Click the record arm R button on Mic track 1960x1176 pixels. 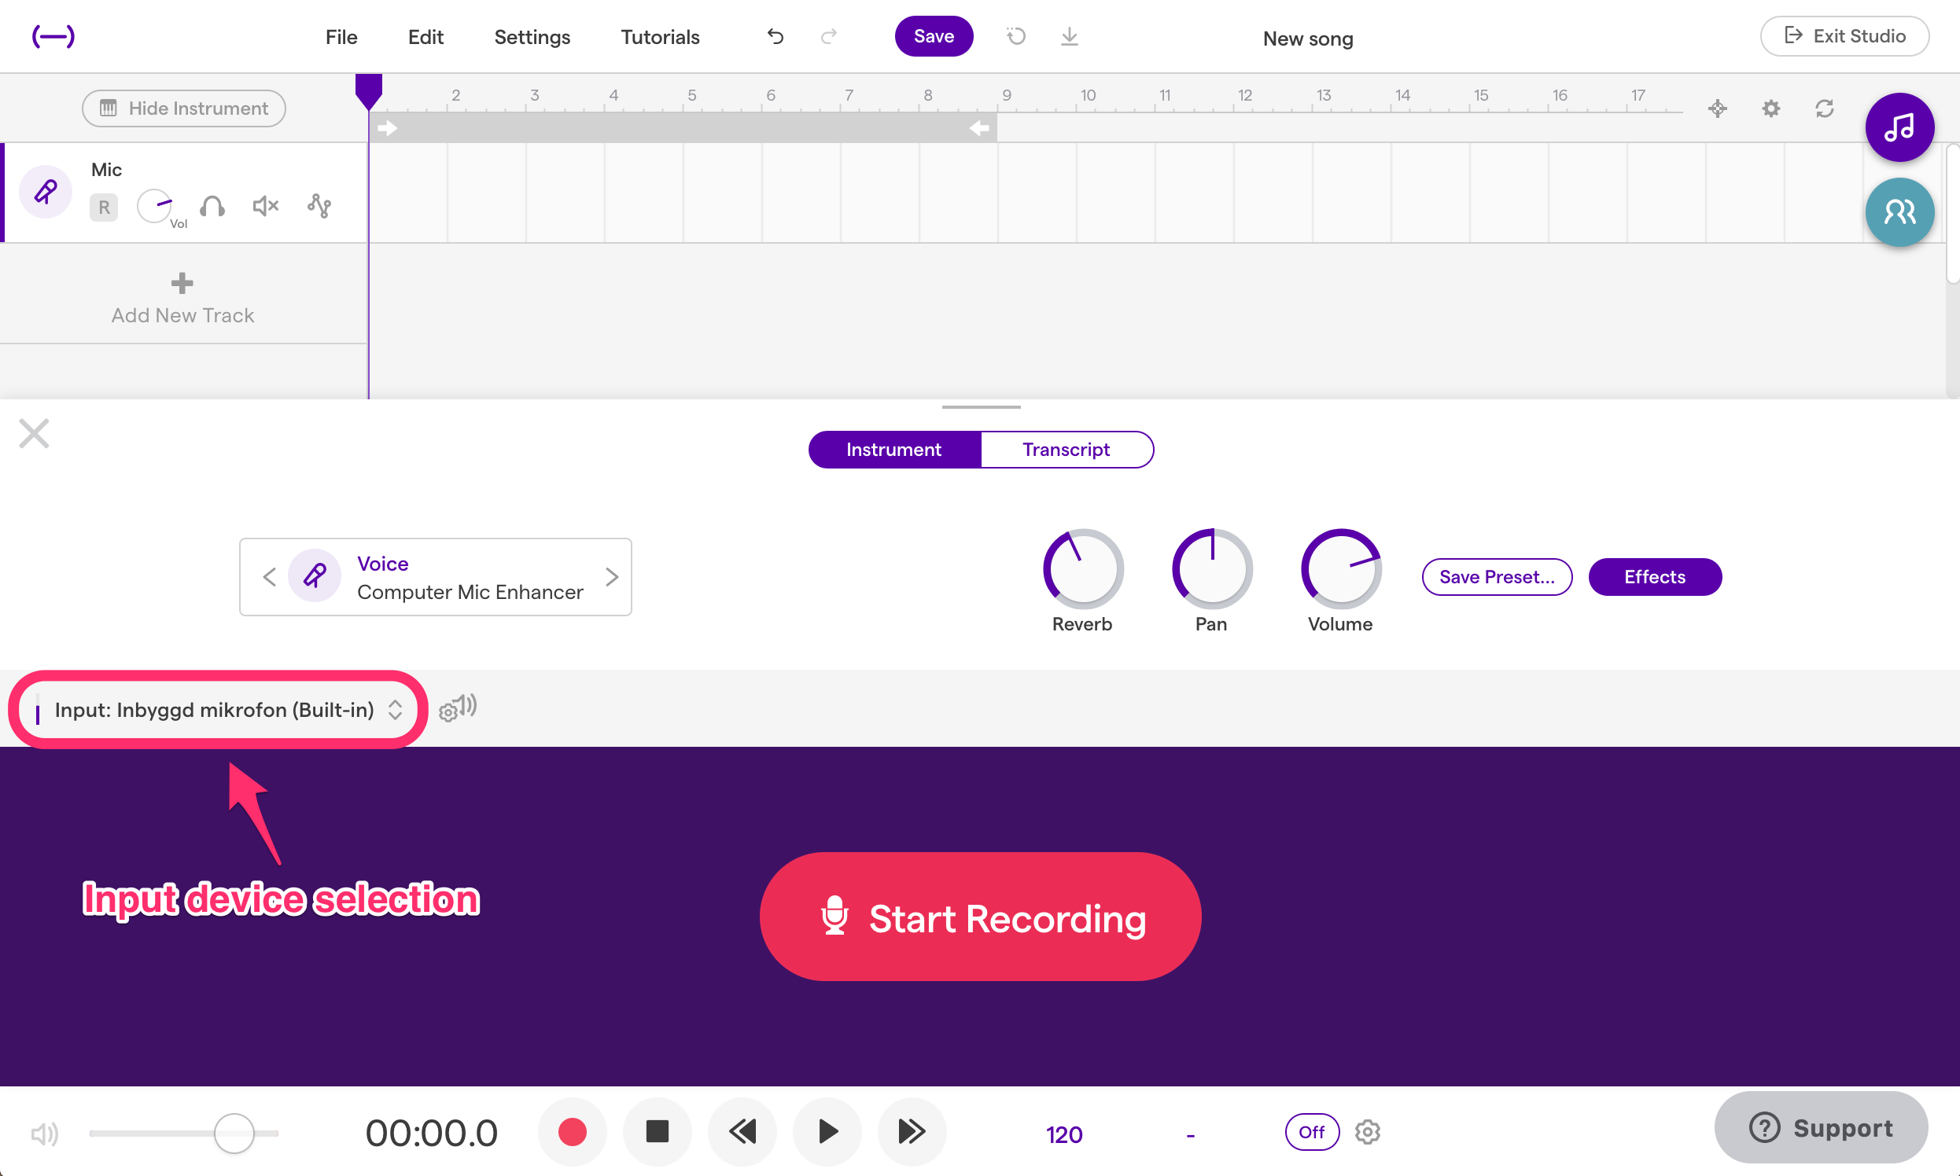point(104,206)
